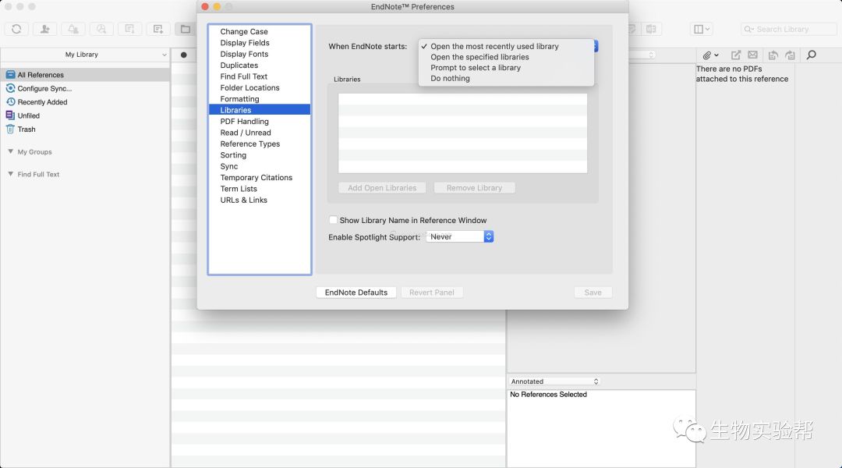This screenshot has height=468, width=842.
Task: Click the folder icon in main toolbar
Action: pos(186,29)
